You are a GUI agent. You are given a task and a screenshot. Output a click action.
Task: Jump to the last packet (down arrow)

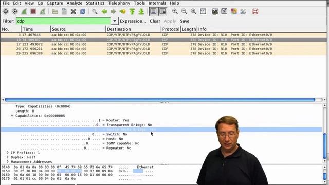141,11
